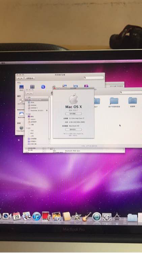Viewport: 142px width, 253px height.
Task: Select Untitled 1 volume in sidebar
Action: tap(37, 108)
